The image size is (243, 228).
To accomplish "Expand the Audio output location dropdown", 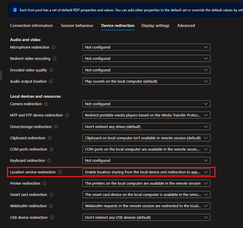I will (146, 81).
